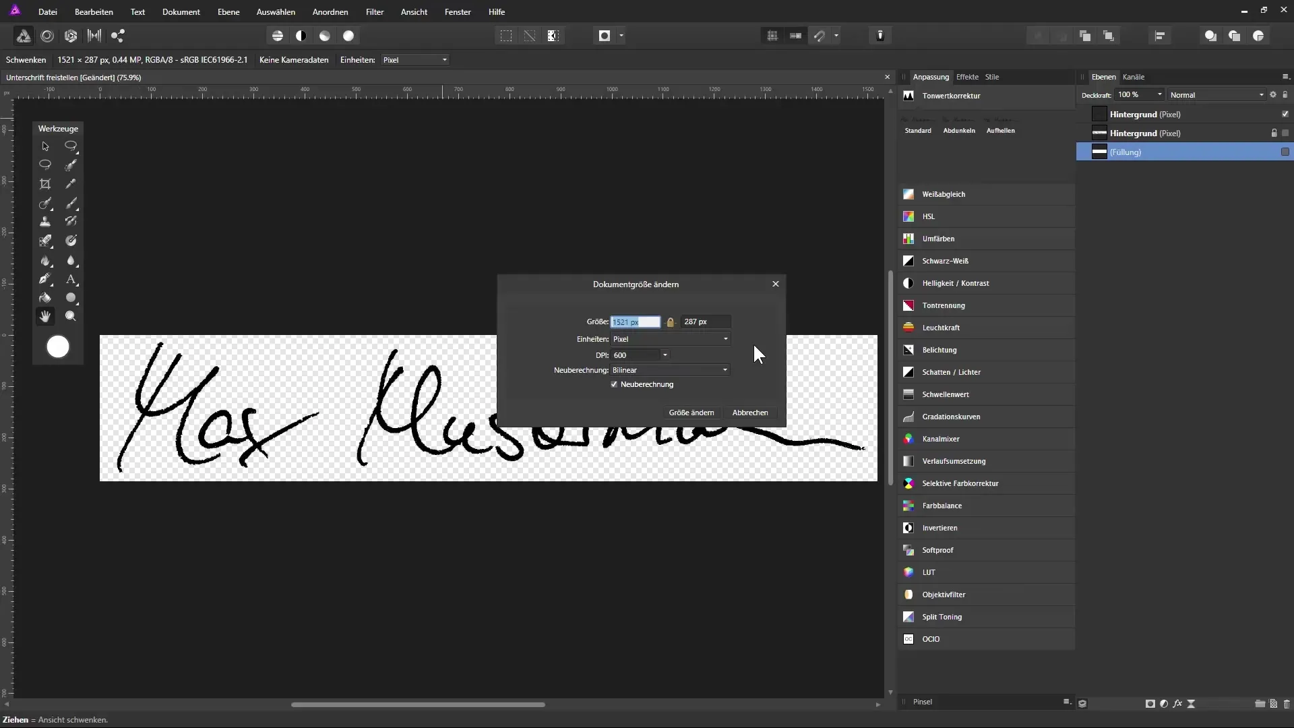Image resolution: width=1294 pixels, height=728 pixels.
Task: Select the Zoom magnifier tool
Action: (x=71, y=316)
